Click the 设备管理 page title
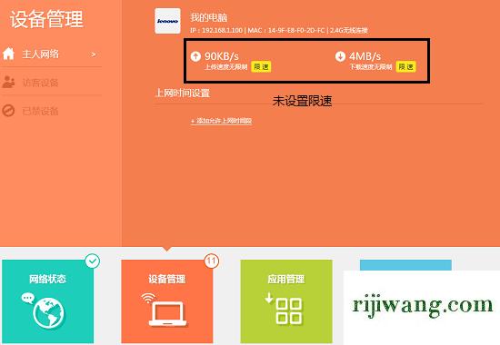500x345 pixels. pos(46,19)
